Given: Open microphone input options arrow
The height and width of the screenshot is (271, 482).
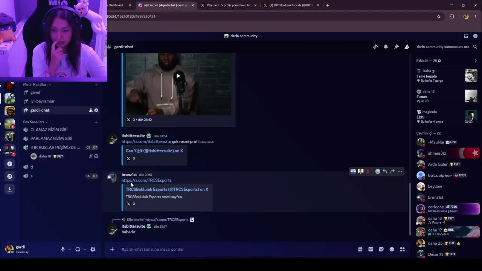Looking at the screenshot, I should (x=69, y=249).
